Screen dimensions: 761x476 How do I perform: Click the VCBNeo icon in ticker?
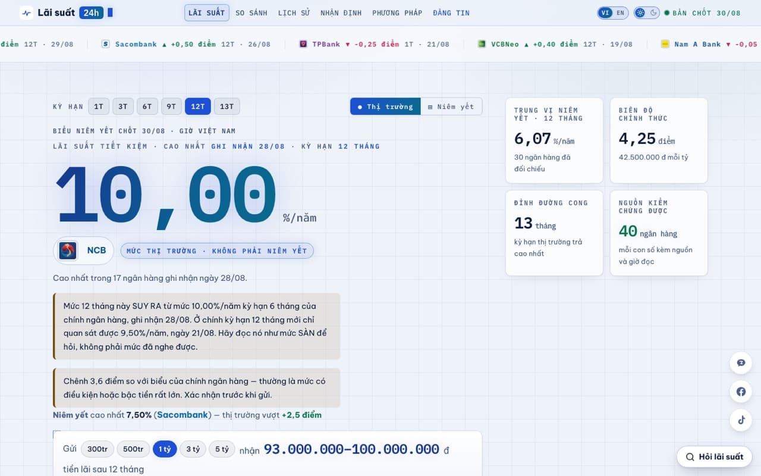(x=482, y=44)
